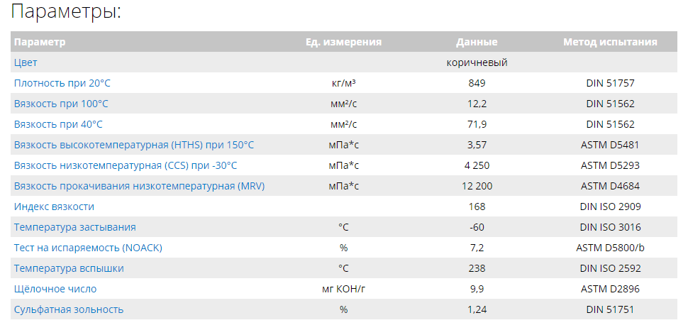Click the 'Цвет' parameter link
Viewport: 688px width, 330px height.
click(26, 62)
